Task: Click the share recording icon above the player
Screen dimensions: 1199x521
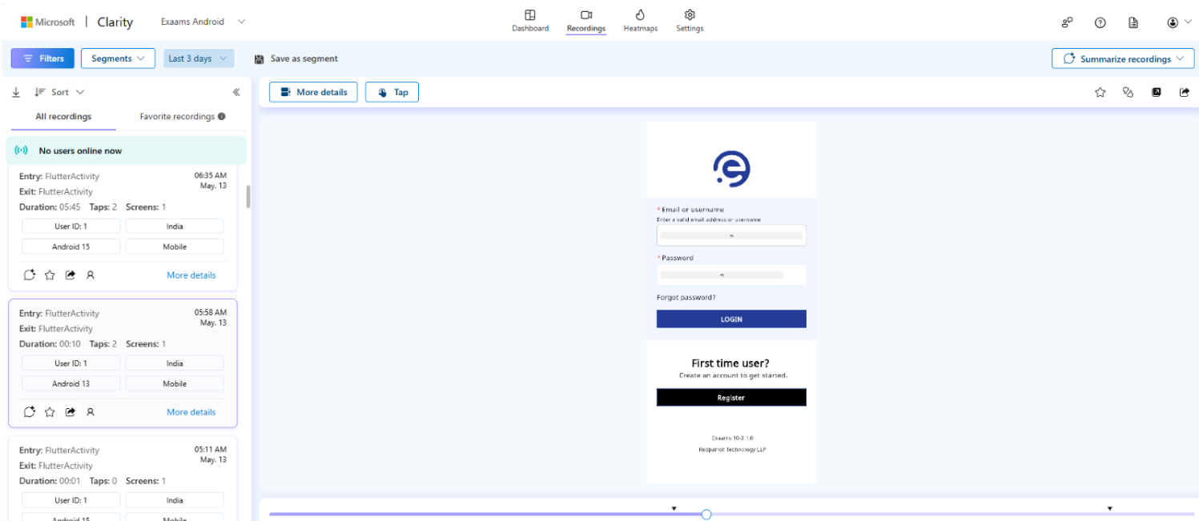Action: tap(1185, 91)
